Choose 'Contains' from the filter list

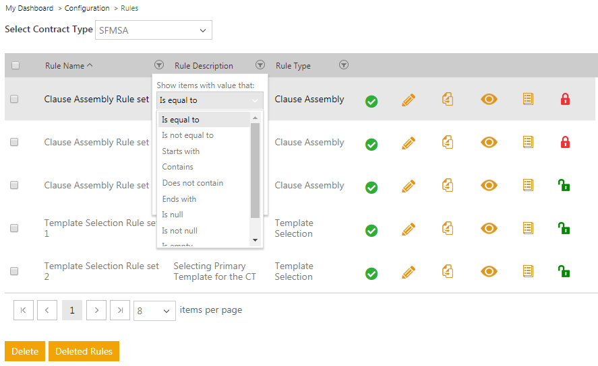click(178, 167)
